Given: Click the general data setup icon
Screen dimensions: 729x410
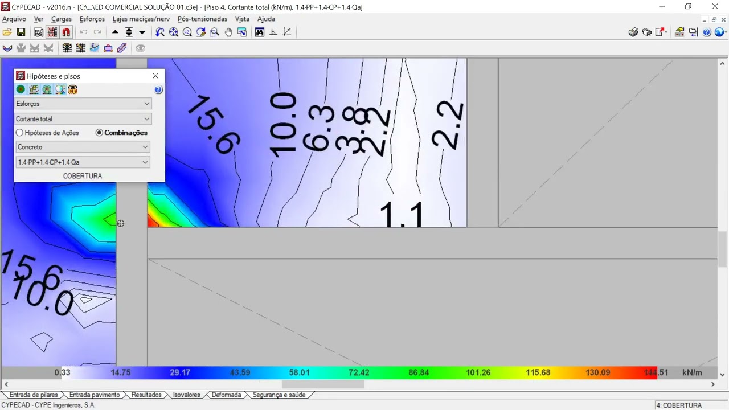Looking at the screenshot, I should (679, 32).
